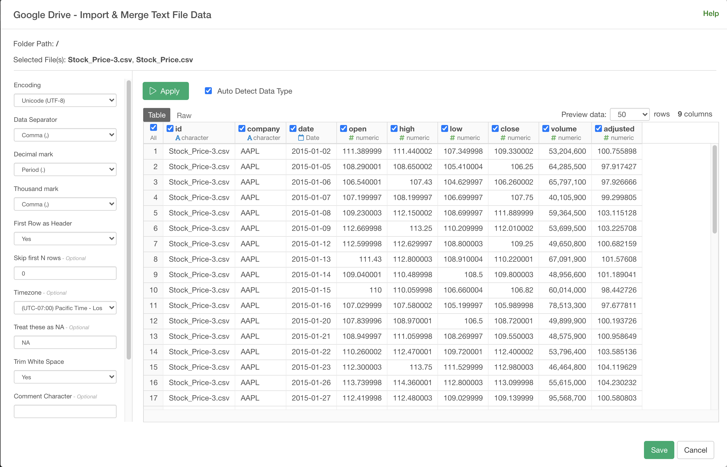This screenshot has width=727, height=467.
Task: Click the numeric hash icon under high column
Action: pos(402,138)
